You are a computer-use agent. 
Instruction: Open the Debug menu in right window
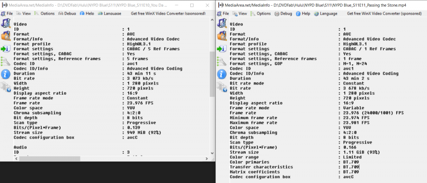point(283,13)
